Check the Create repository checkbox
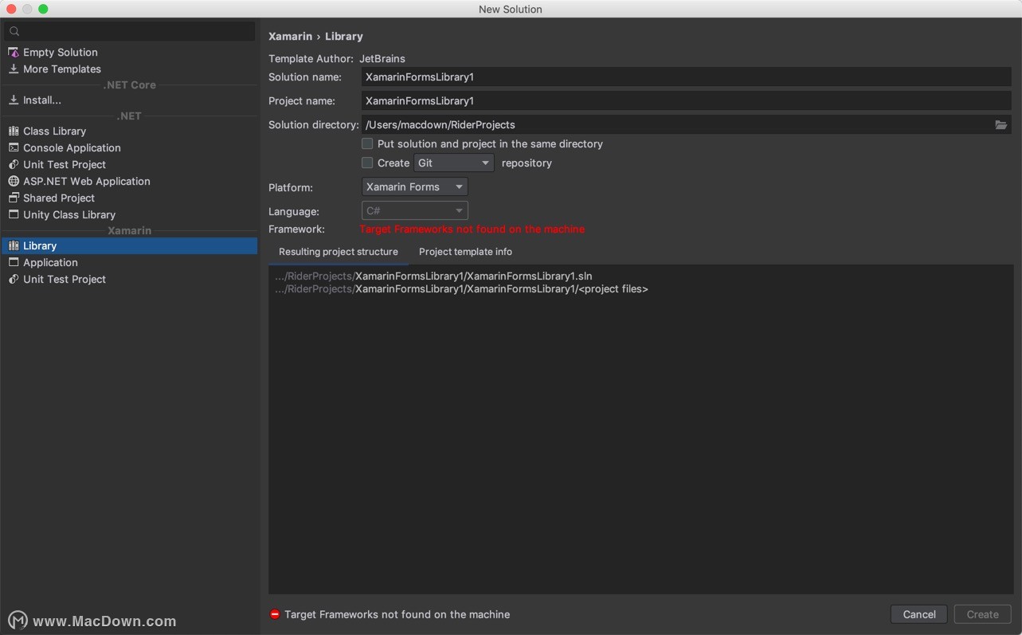1022x635 pixels. tap(367, 163)
